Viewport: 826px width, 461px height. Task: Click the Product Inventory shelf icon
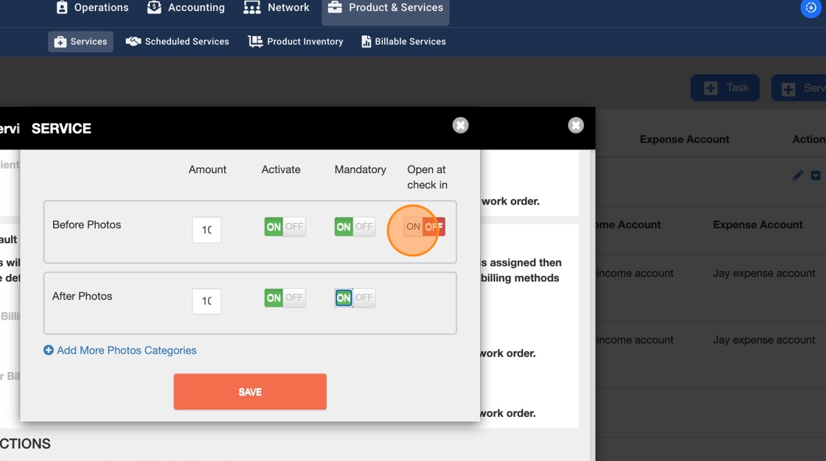click(x=255, y=41)
